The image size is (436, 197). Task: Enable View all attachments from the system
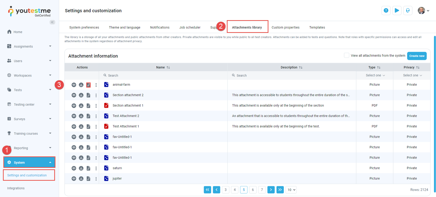tap(346, 56)
